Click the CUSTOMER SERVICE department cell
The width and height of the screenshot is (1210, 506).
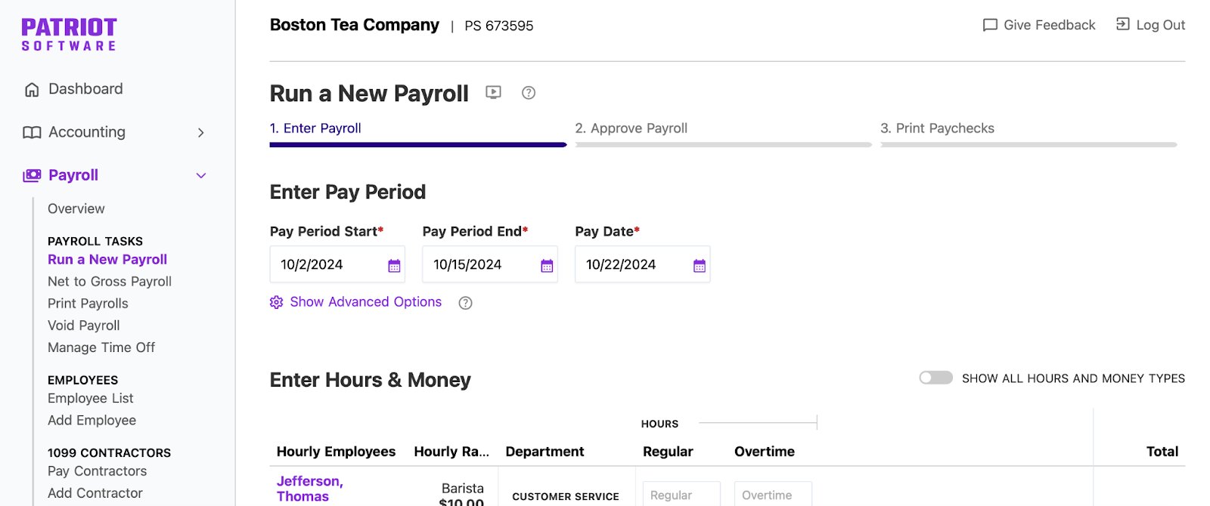(566, 496)
